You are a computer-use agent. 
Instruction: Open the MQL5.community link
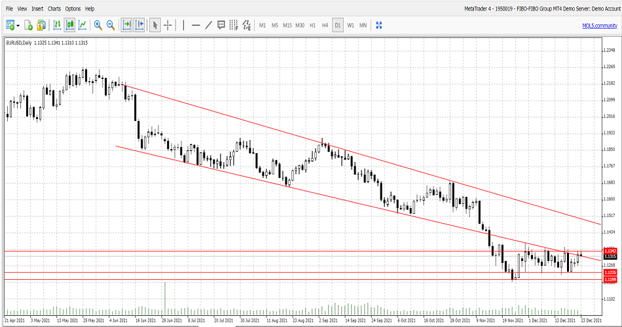click(x=599, y=25)
